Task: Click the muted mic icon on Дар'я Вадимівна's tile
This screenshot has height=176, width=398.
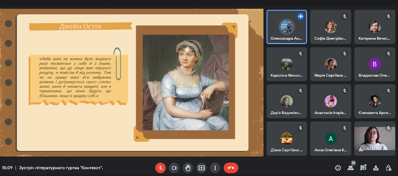Action: (x=300, y=91)
